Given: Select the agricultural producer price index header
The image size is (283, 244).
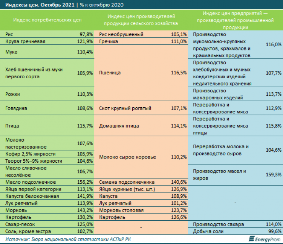Looking at the screenshot, I should click(141, 20).
